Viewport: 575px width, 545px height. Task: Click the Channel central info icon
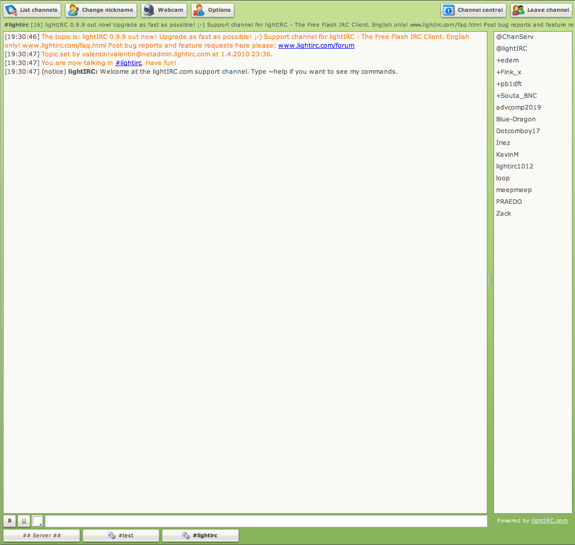click(449, 10)
